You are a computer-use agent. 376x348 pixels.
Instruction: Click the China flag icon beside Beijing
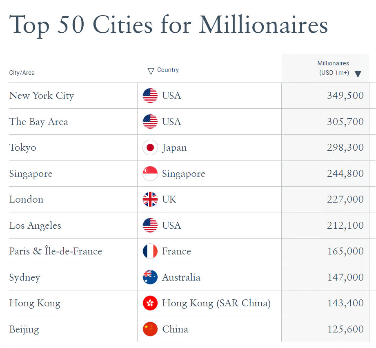(150, 329)
